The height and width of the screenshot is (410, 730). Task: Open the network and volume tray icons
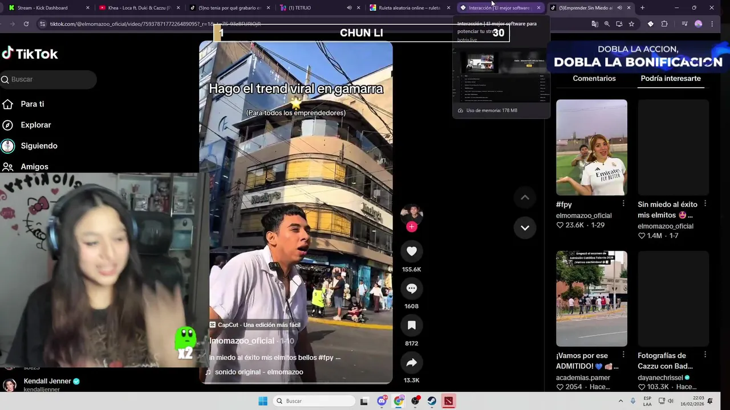tap(666, 401)
